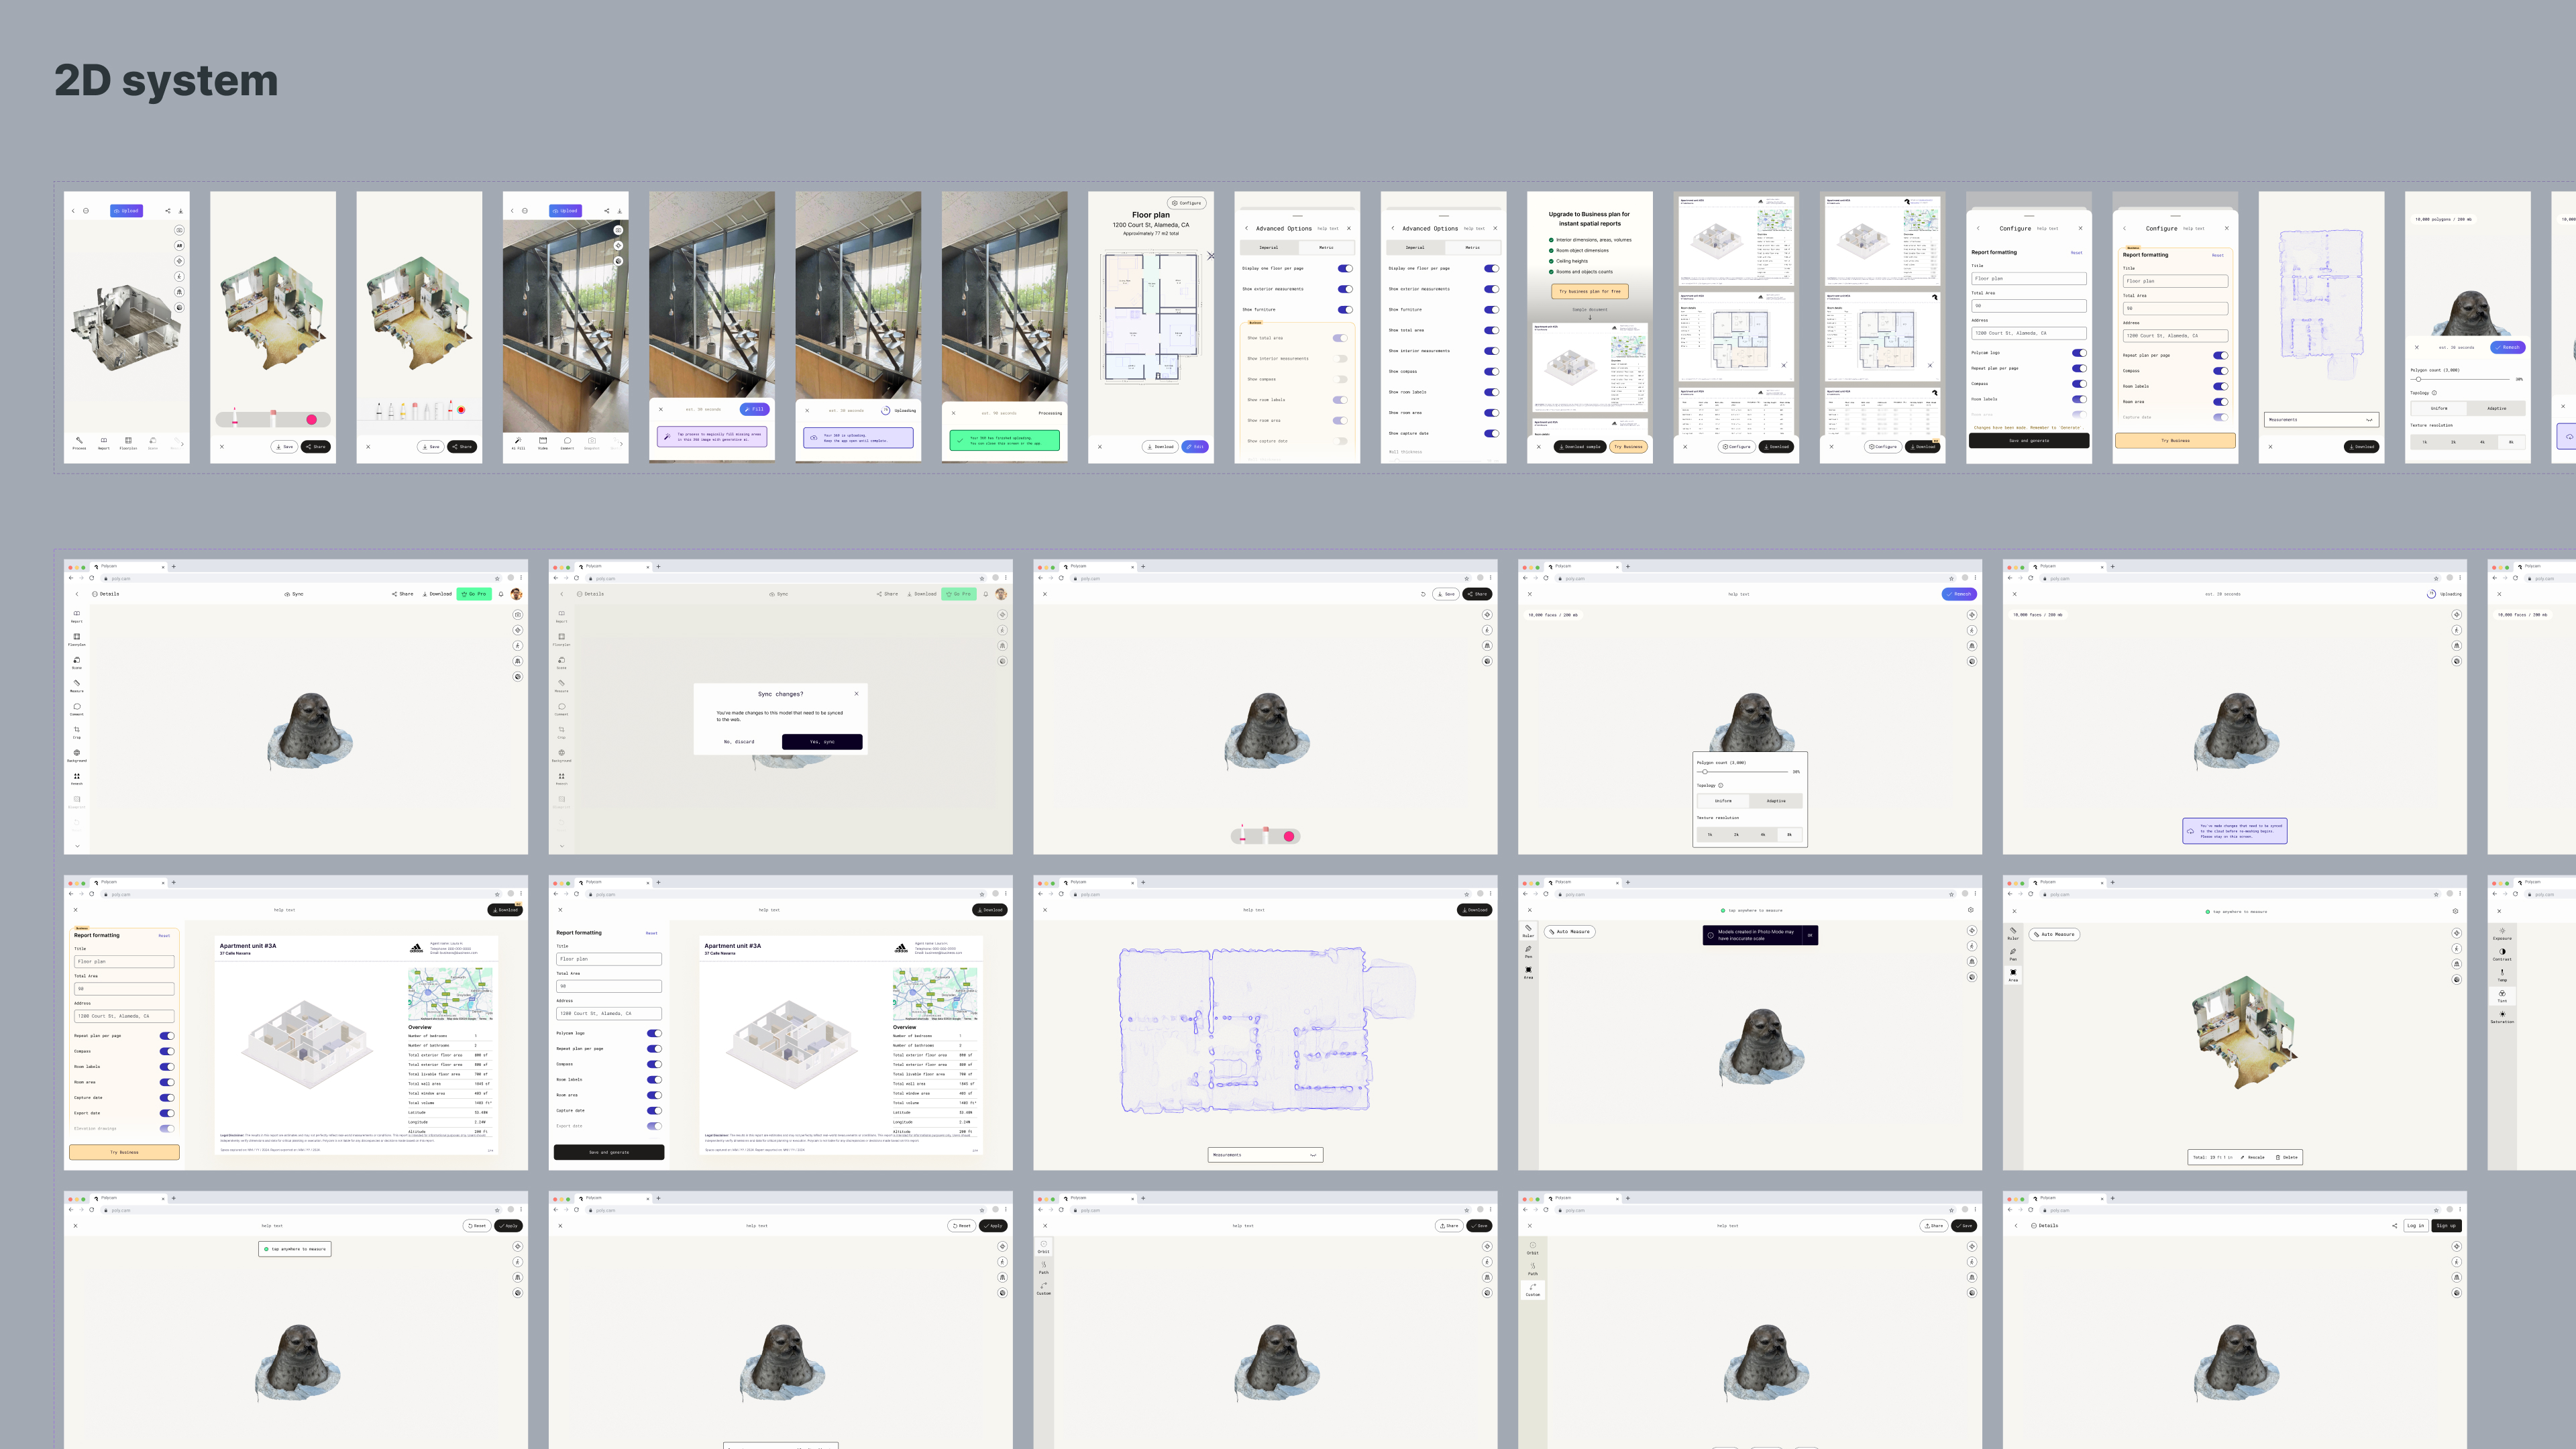Viewport: 2576px width, 1449px height.
Task: Click Edit on mobile Floor plan screen
Action: click(x=1195, y=447)
